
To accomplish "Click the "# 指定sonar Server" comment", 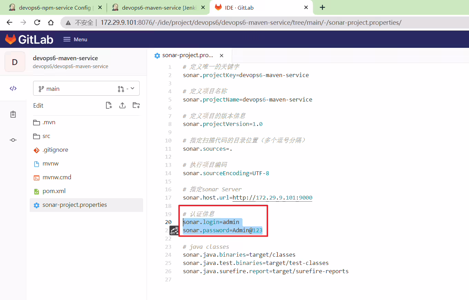I will click(212, 189).
